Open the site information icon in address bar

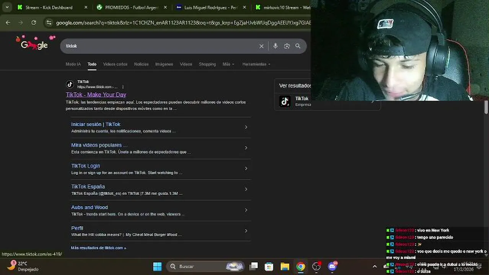(x=49, y=23)
